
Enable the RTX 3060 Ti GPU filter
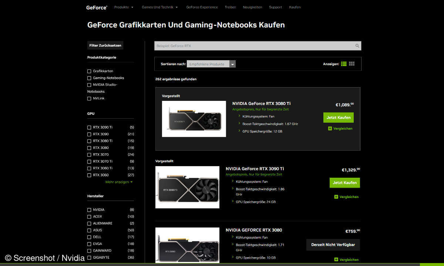[x=89, y=168]
